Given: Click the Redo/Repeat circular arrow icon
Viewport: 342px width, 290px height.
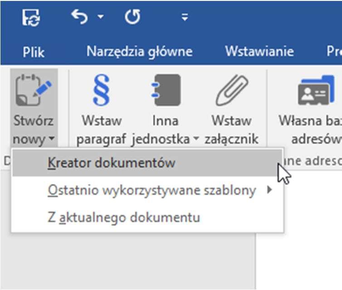Looking at the screenshot, I should [132, 17].
